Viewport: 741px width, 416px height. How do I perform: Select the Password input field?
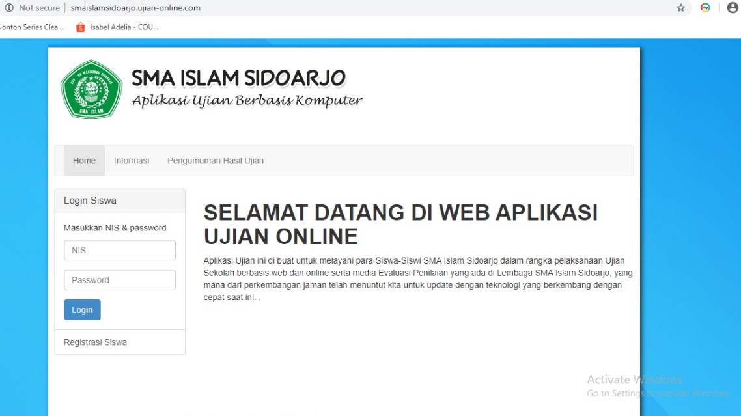[x=120, y=280]
